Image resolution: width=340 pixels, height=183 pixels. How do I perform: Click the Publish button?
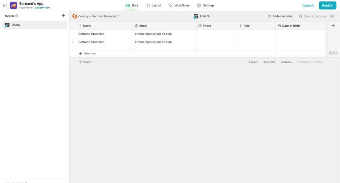point(327,5)
